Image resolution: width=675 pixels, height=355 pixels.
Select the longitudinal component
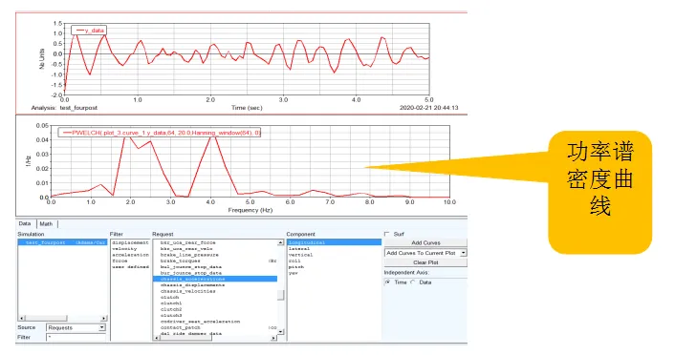pyautogui.click(x=334, y=242)
